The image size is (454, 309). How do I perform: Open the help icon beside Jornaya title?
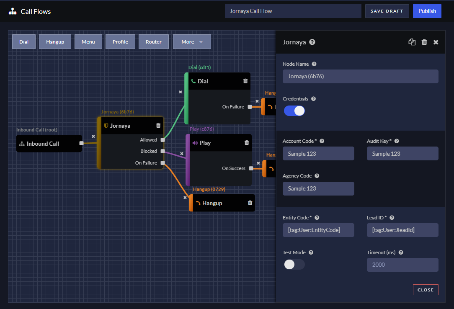click(x=312, y=42)
